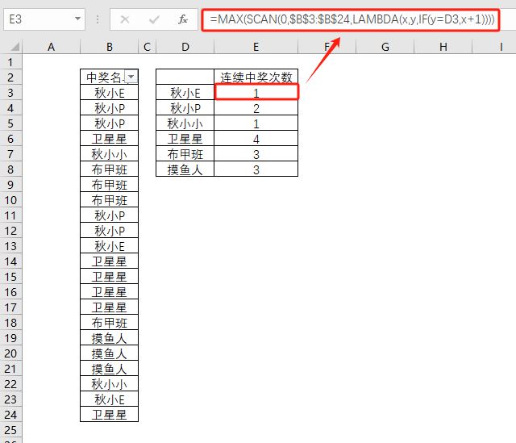Select cell B10 containing 布甲班
Viewport: 516px width, 443px height.
(110, 200)
